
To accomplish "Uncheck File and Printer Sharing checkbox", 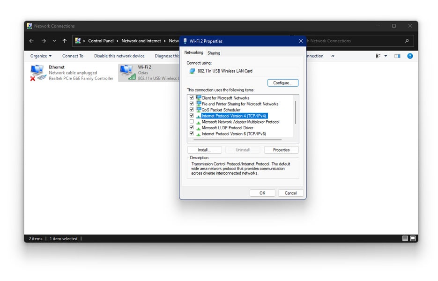I will (192, 104).
